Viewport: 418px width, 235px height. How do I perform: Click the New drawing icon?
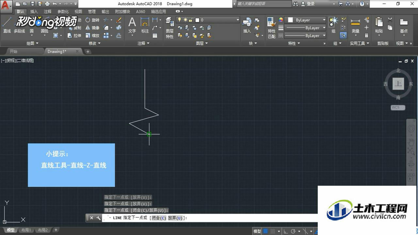(x=18, y=4)
